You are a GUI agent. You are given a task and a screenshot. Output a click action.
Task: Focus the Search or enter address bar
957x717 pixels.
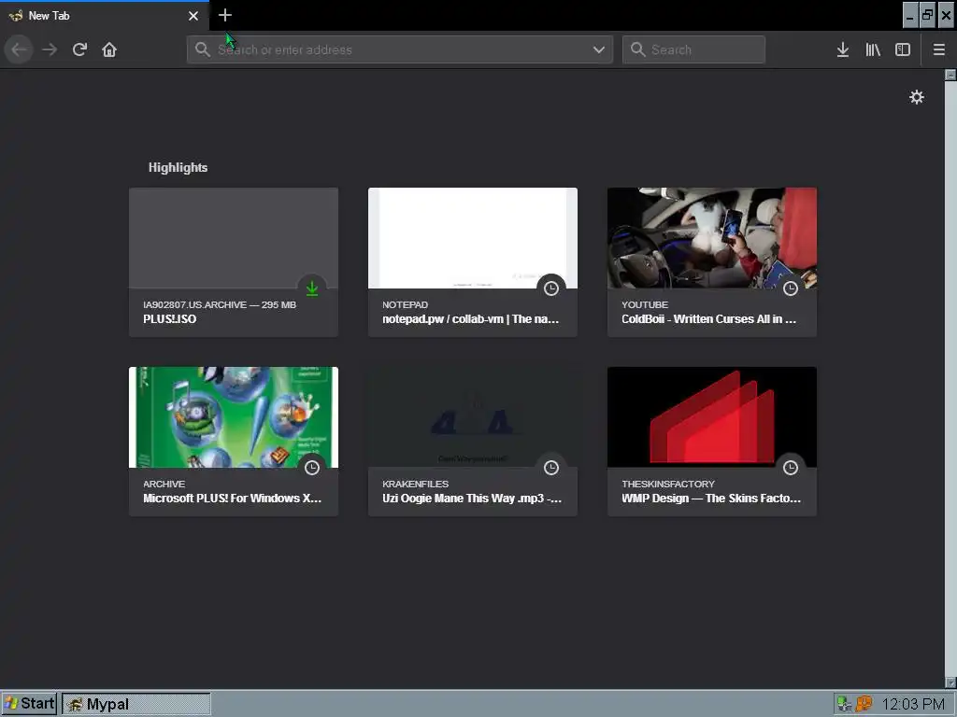[400, 49]
